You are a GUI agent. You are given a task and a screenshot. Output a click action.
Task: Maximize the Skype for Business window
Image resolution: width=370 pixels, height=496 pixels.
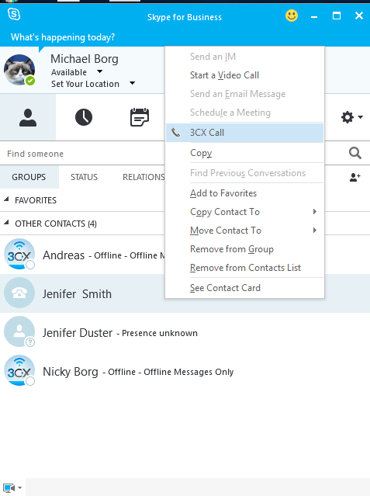pos(337,16)
